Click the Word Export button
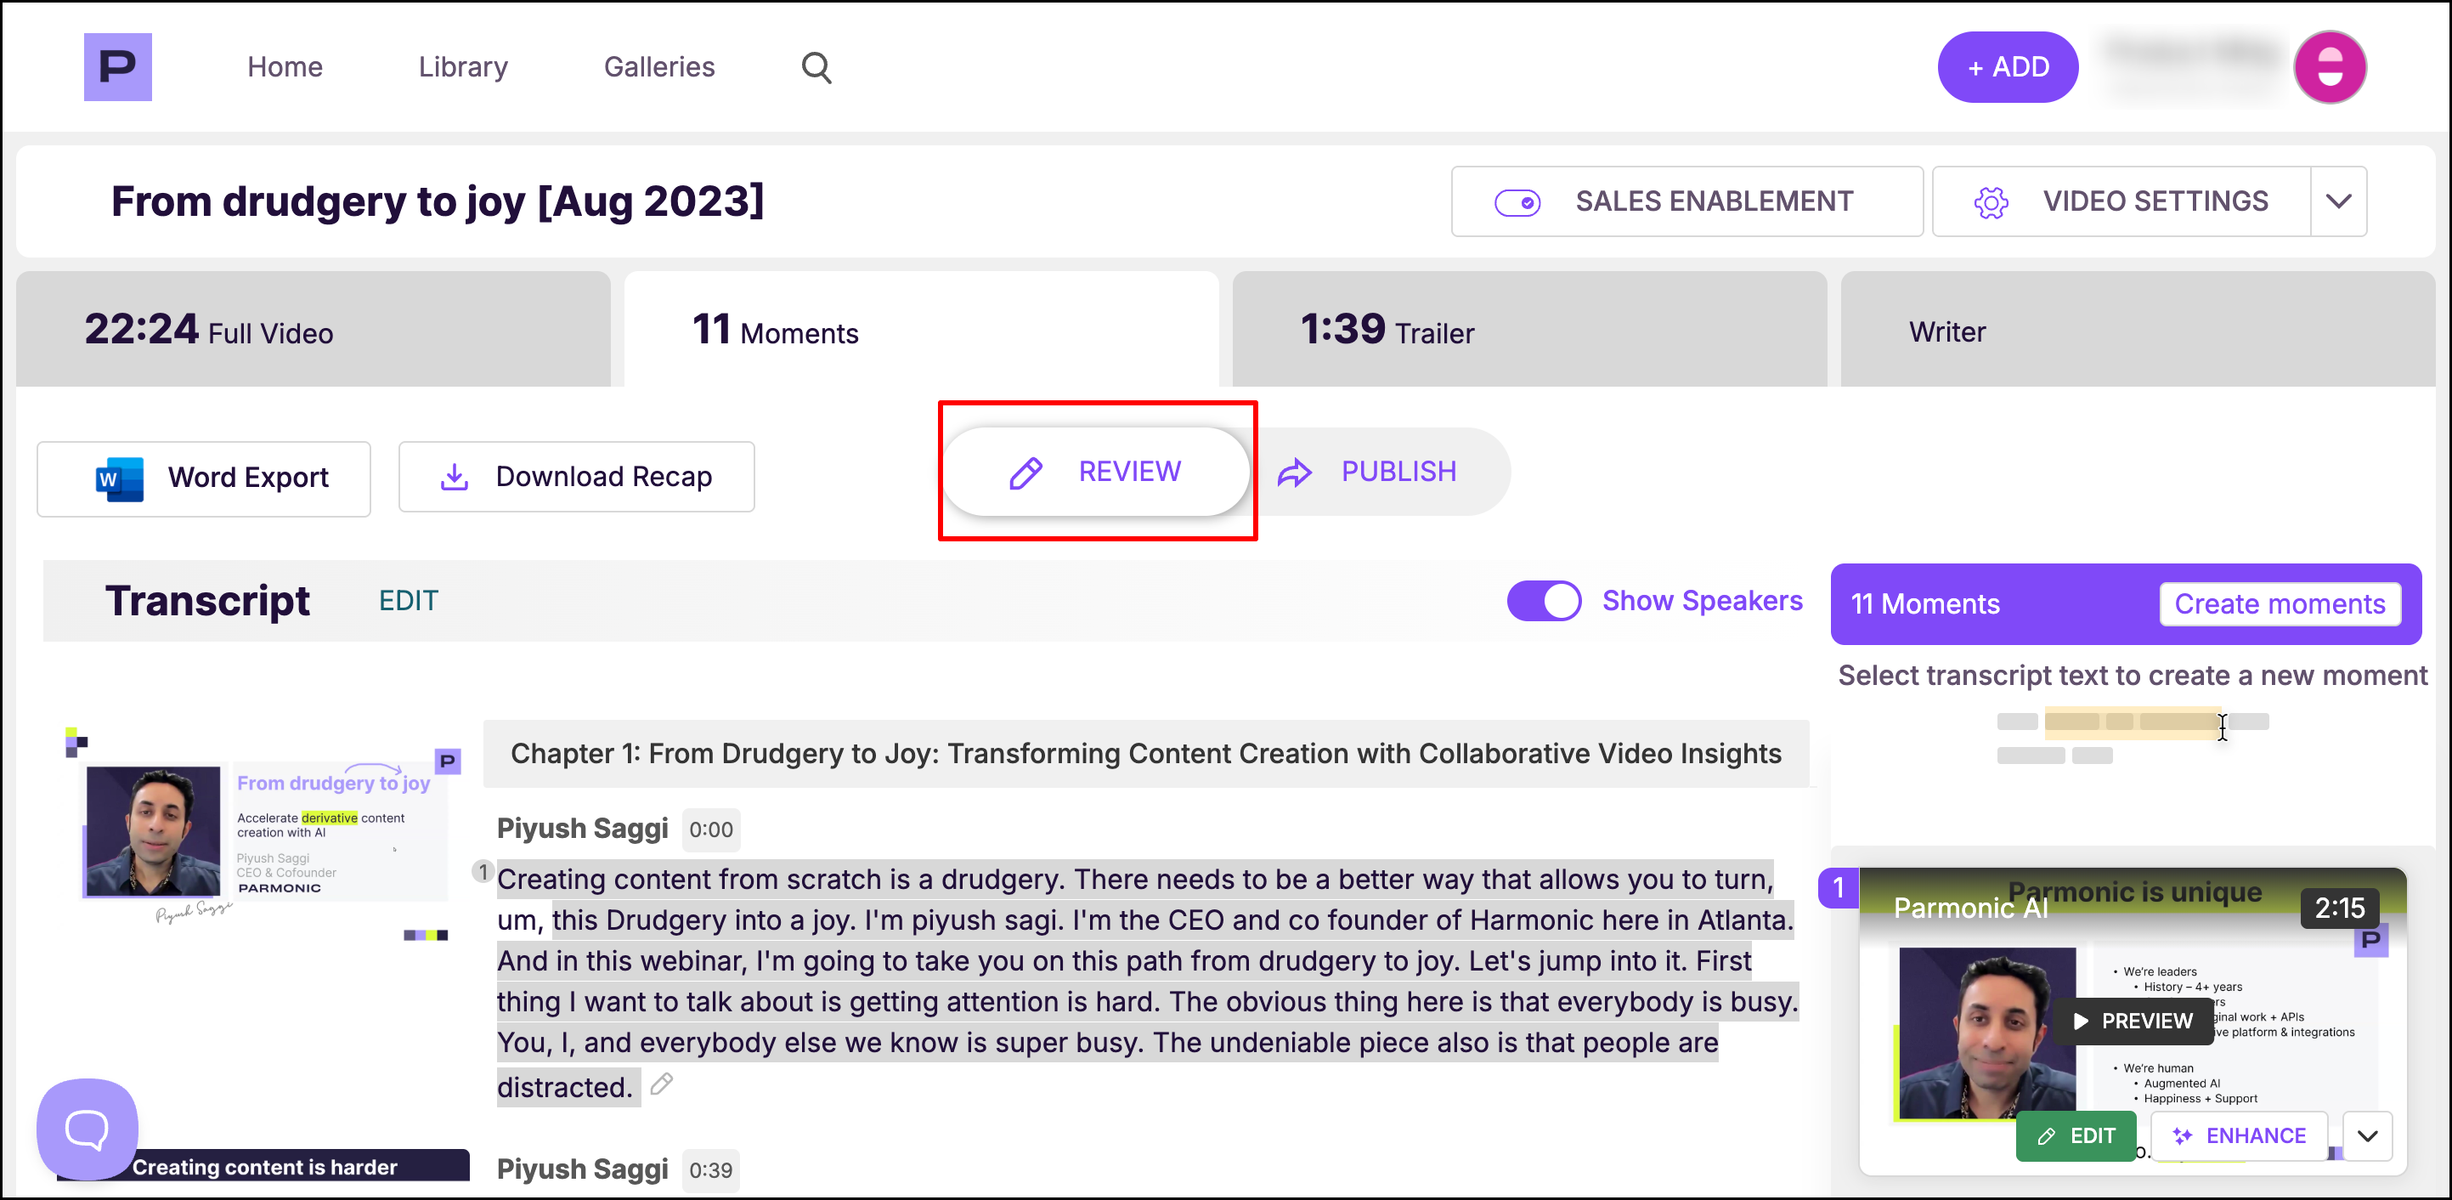This screenshot has height=1200, width=2452. [x=204, y=478]
